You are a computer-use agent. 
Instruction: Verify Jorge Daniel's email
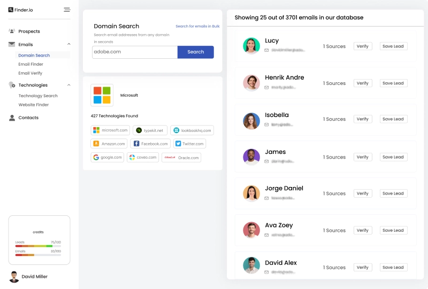(363, 193)
